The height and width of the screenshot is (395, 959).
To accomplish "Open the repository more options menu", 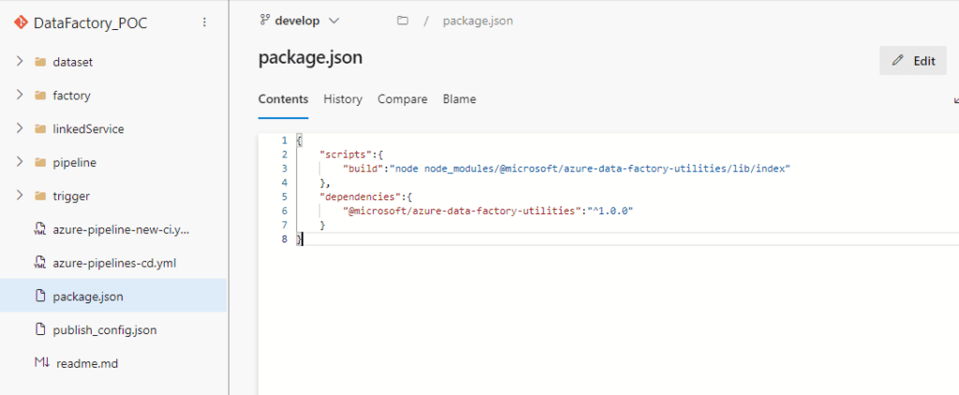I will (x=204, y=22).
